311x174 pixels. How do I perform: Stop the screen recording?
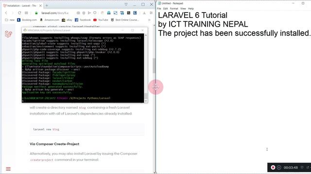coord(273,168)
